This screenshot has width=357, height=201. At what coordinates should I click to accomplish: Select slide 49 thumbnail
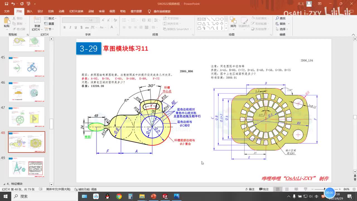tap(26, 167)
